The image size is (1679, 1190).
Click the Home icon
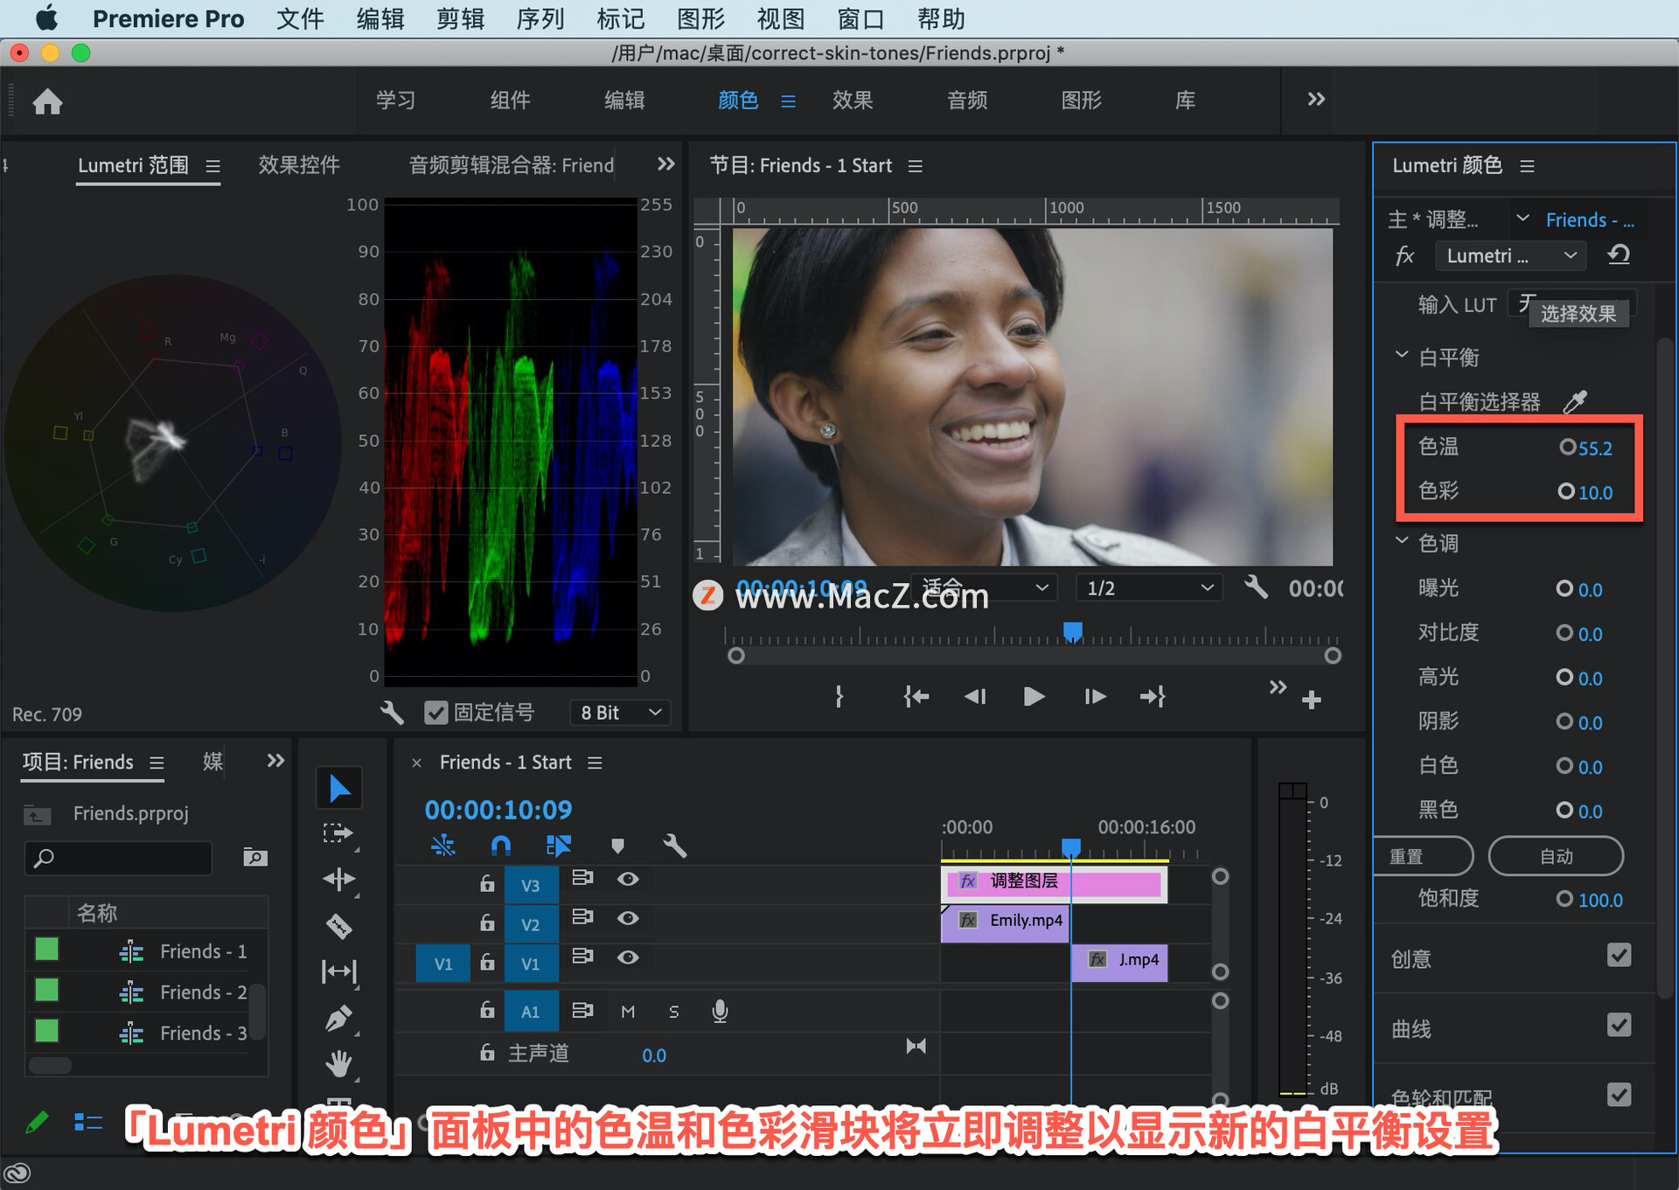(x=48, y=102)
